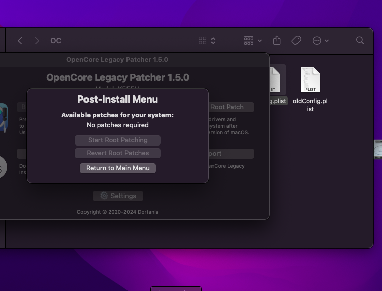The image size is (382, 291).
Task: Open the Finder group-by options
Action: 249,41
